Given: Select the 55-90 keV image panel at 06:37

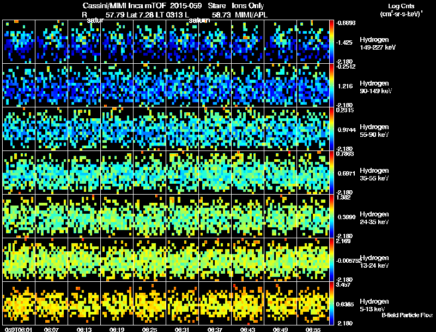Looking at the screenshot, I should point(215,129).
